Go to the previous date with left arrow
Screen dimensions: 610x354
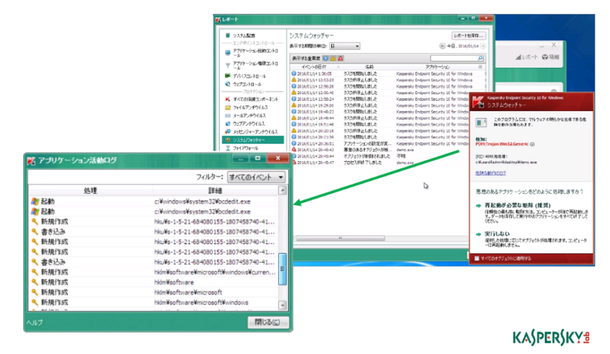coord(442,46)
